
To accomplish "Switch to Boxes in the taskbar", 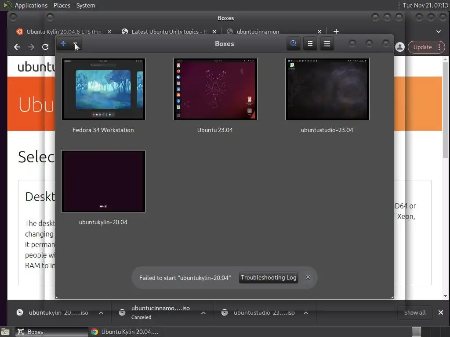I will coord(52,332).
